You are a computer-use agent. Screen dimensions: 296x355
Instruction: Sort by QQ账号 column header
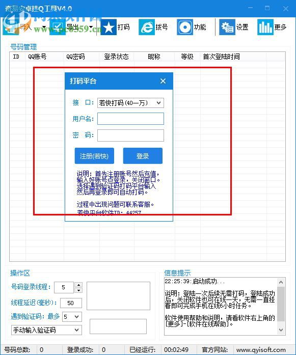[37, 57]
